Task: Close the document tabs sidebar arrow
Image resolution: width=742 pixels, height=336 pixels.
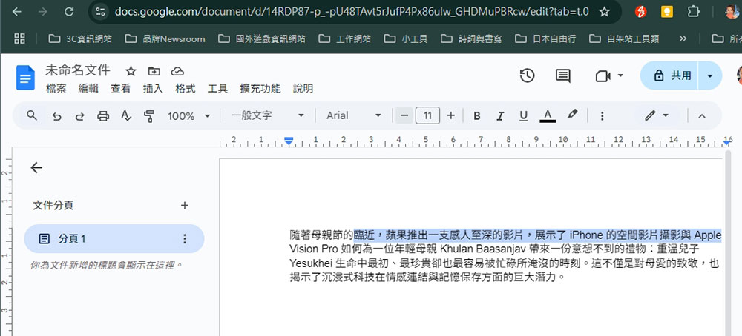Action: [36, 167]
